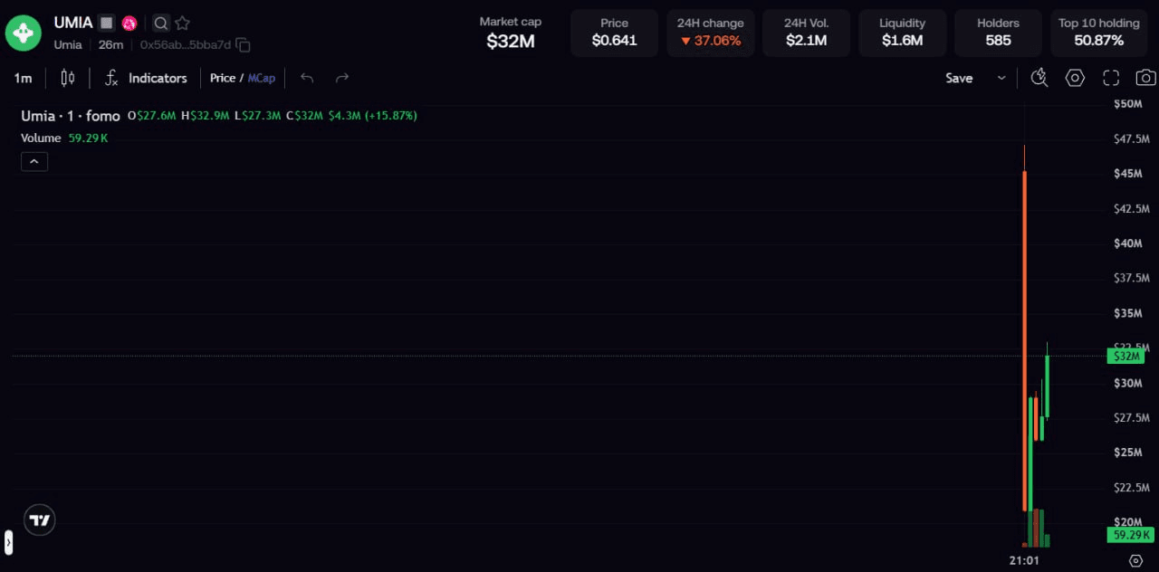Click the +15.87% change value
The height and width of the screenshot is (572, 1159).
(x=390, y=116)
